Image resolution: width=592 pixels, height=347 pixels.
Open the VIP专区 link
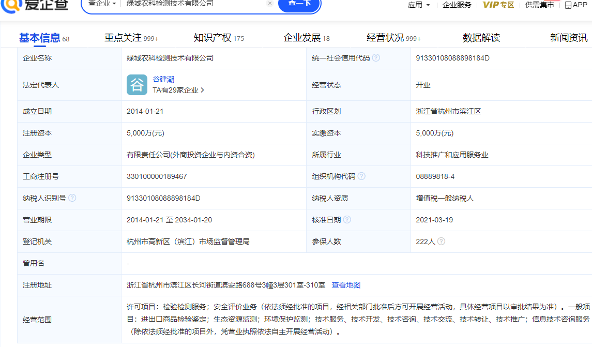point(498,5)
